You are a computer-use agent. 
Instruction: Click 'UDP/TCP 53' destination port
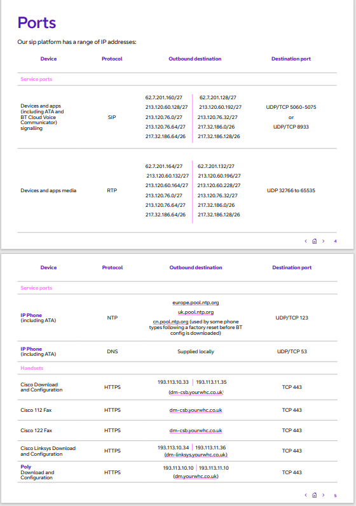click(x=292, y=351)
